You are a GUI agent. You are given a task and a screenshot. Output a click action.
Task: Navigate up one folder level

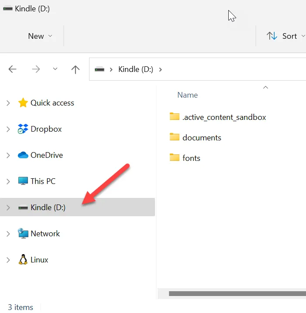coord(76,69)
